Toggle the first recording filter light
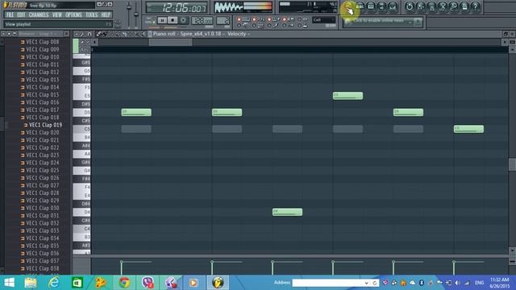 (x=239, y=19)
